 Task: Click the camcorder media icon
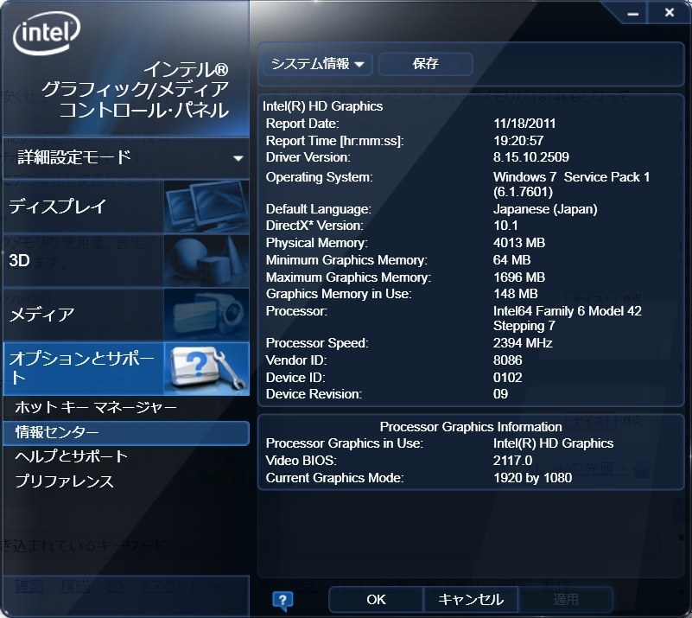(206, 315)
